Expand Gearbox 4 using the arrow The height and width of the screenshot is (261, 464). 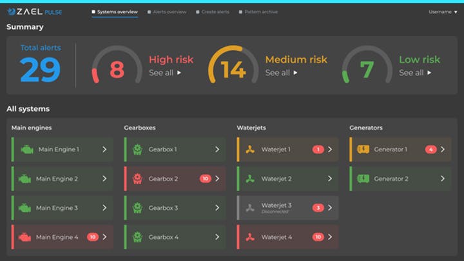point(217,237)
